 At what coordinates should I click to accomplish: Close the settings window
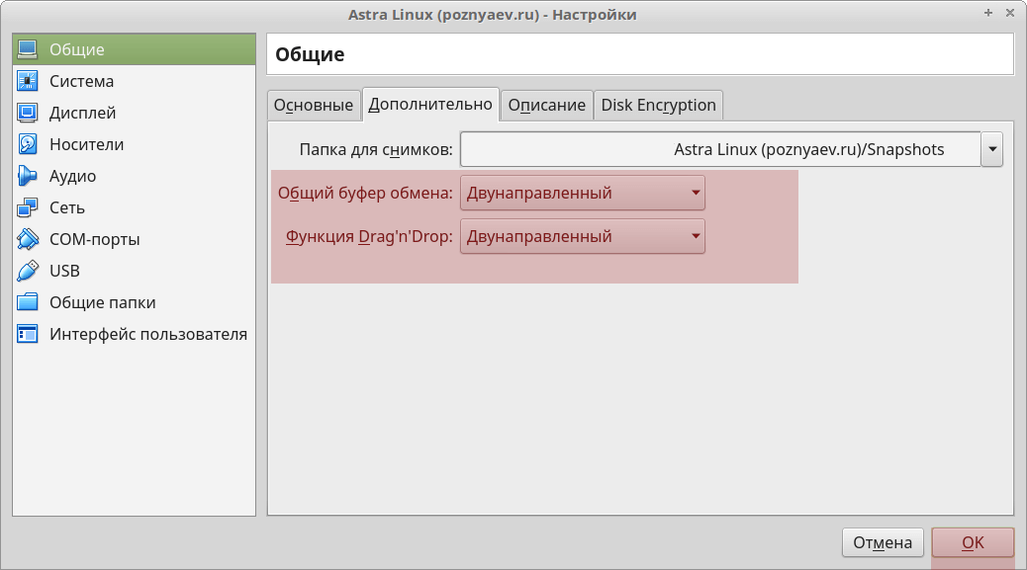(x=1010, y=13)
